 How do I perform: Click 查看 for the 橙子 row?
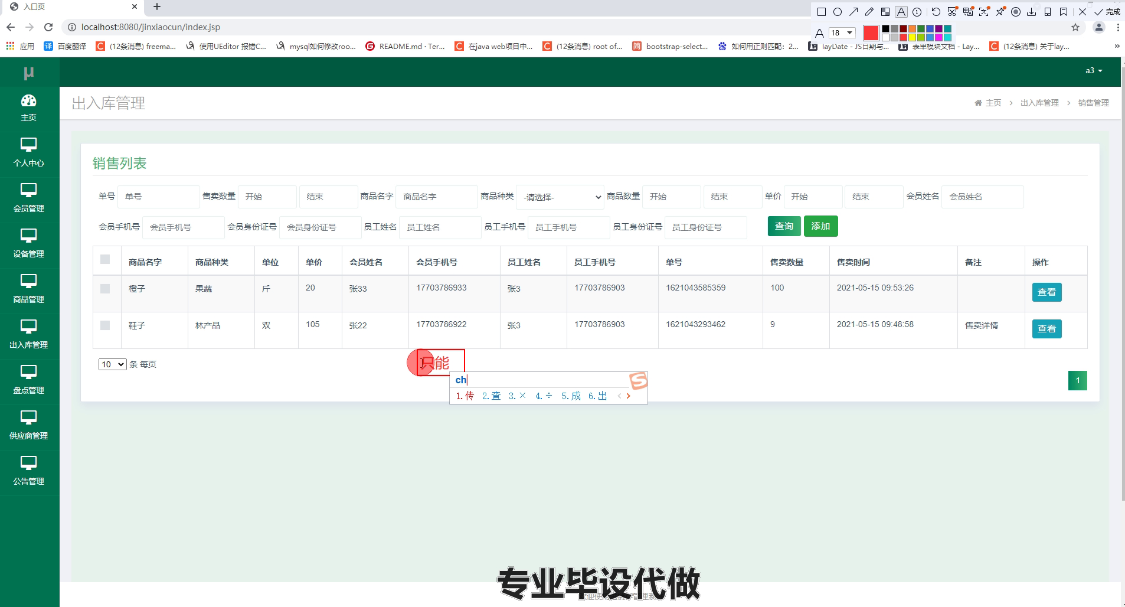click(x=1046, y=292)
